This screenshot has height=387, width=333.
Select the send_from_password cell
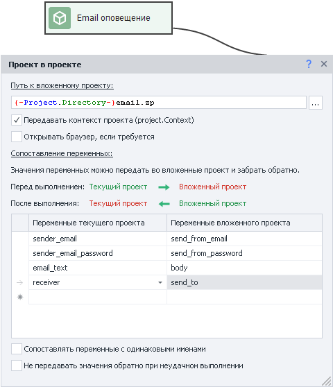[x=244, y=253]
